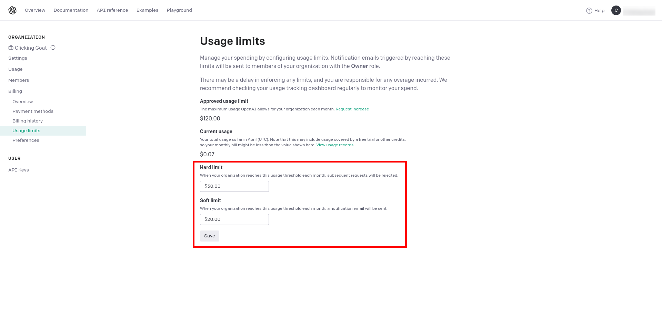The image size is (662, 334).
Task: Click the OpenAI logo icon
Action: click(x=12, y=10)
